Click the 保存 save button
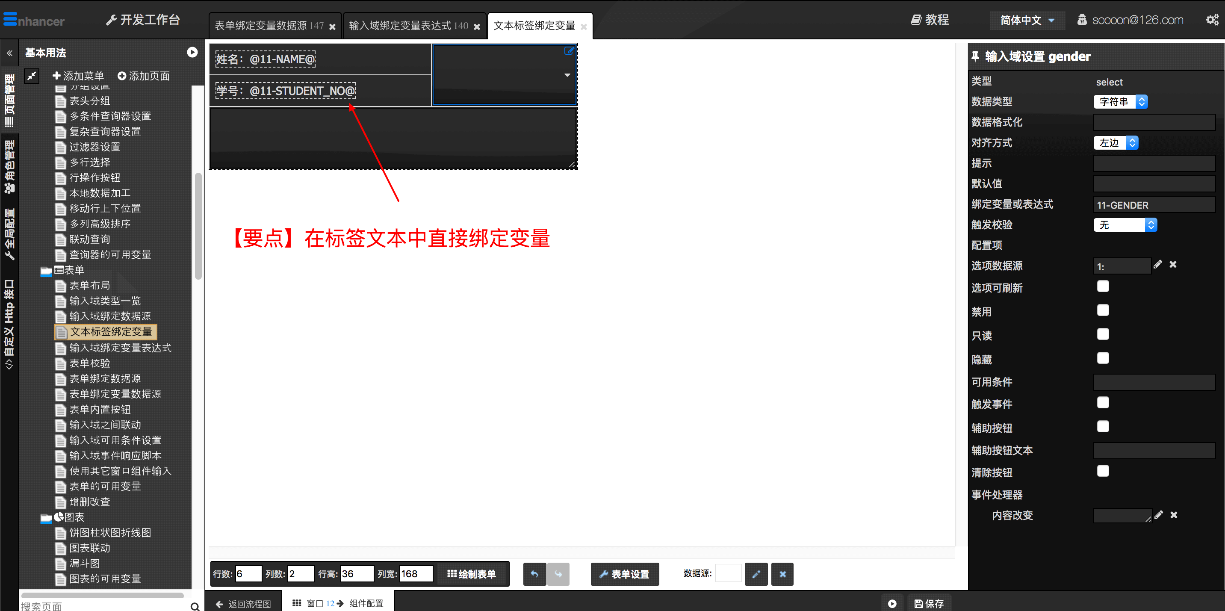This screenshot has width=1225, height=611. point(929,603)
